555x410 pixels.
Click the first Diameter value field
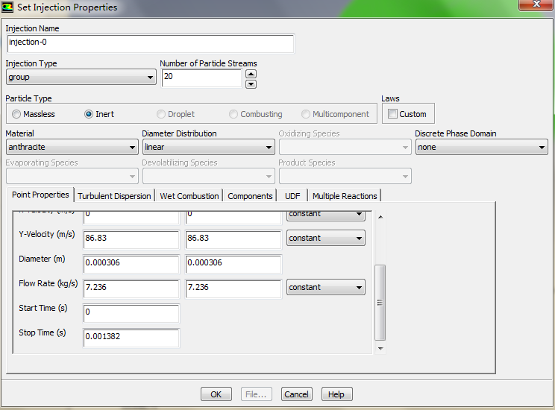tap(131, 264)
